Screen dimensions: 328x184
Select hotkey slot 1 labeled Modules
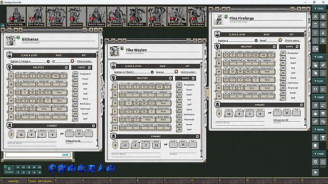(14, 181)
